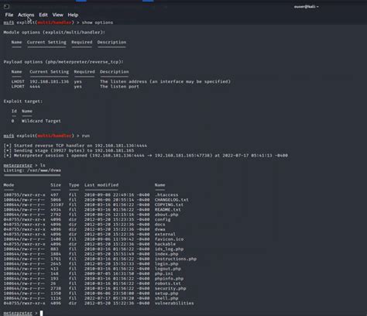Viewport: 367px width, 316px height.
Task: Open the View menu
Action: pyautogui.click(x=58, y=15)
